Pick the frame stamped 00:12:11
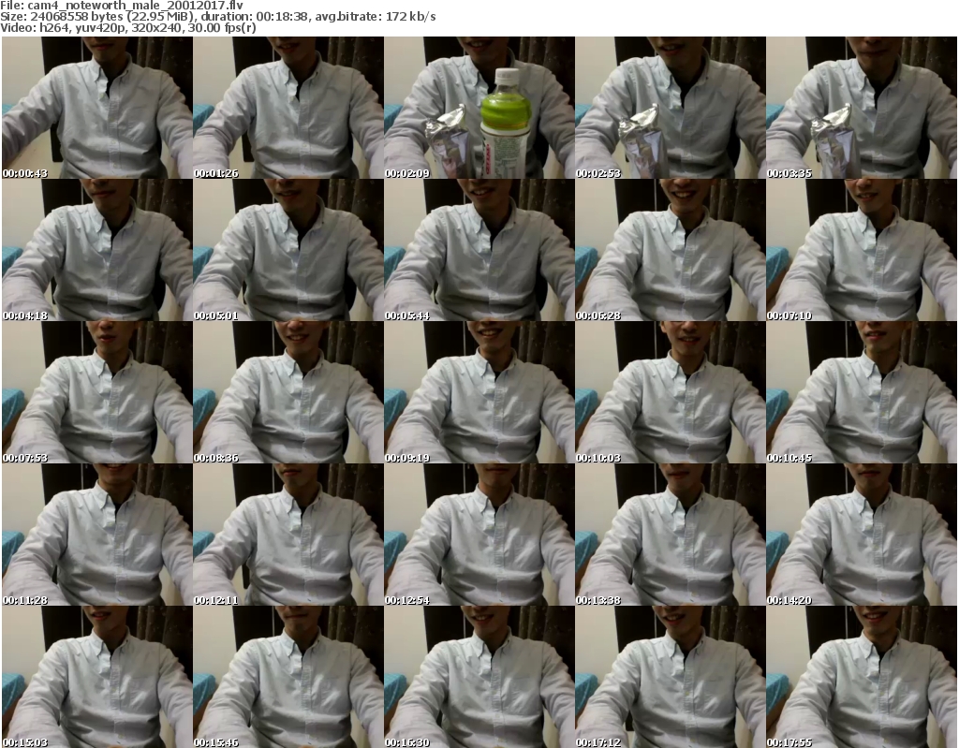The image size is (959, 748). 288,535
